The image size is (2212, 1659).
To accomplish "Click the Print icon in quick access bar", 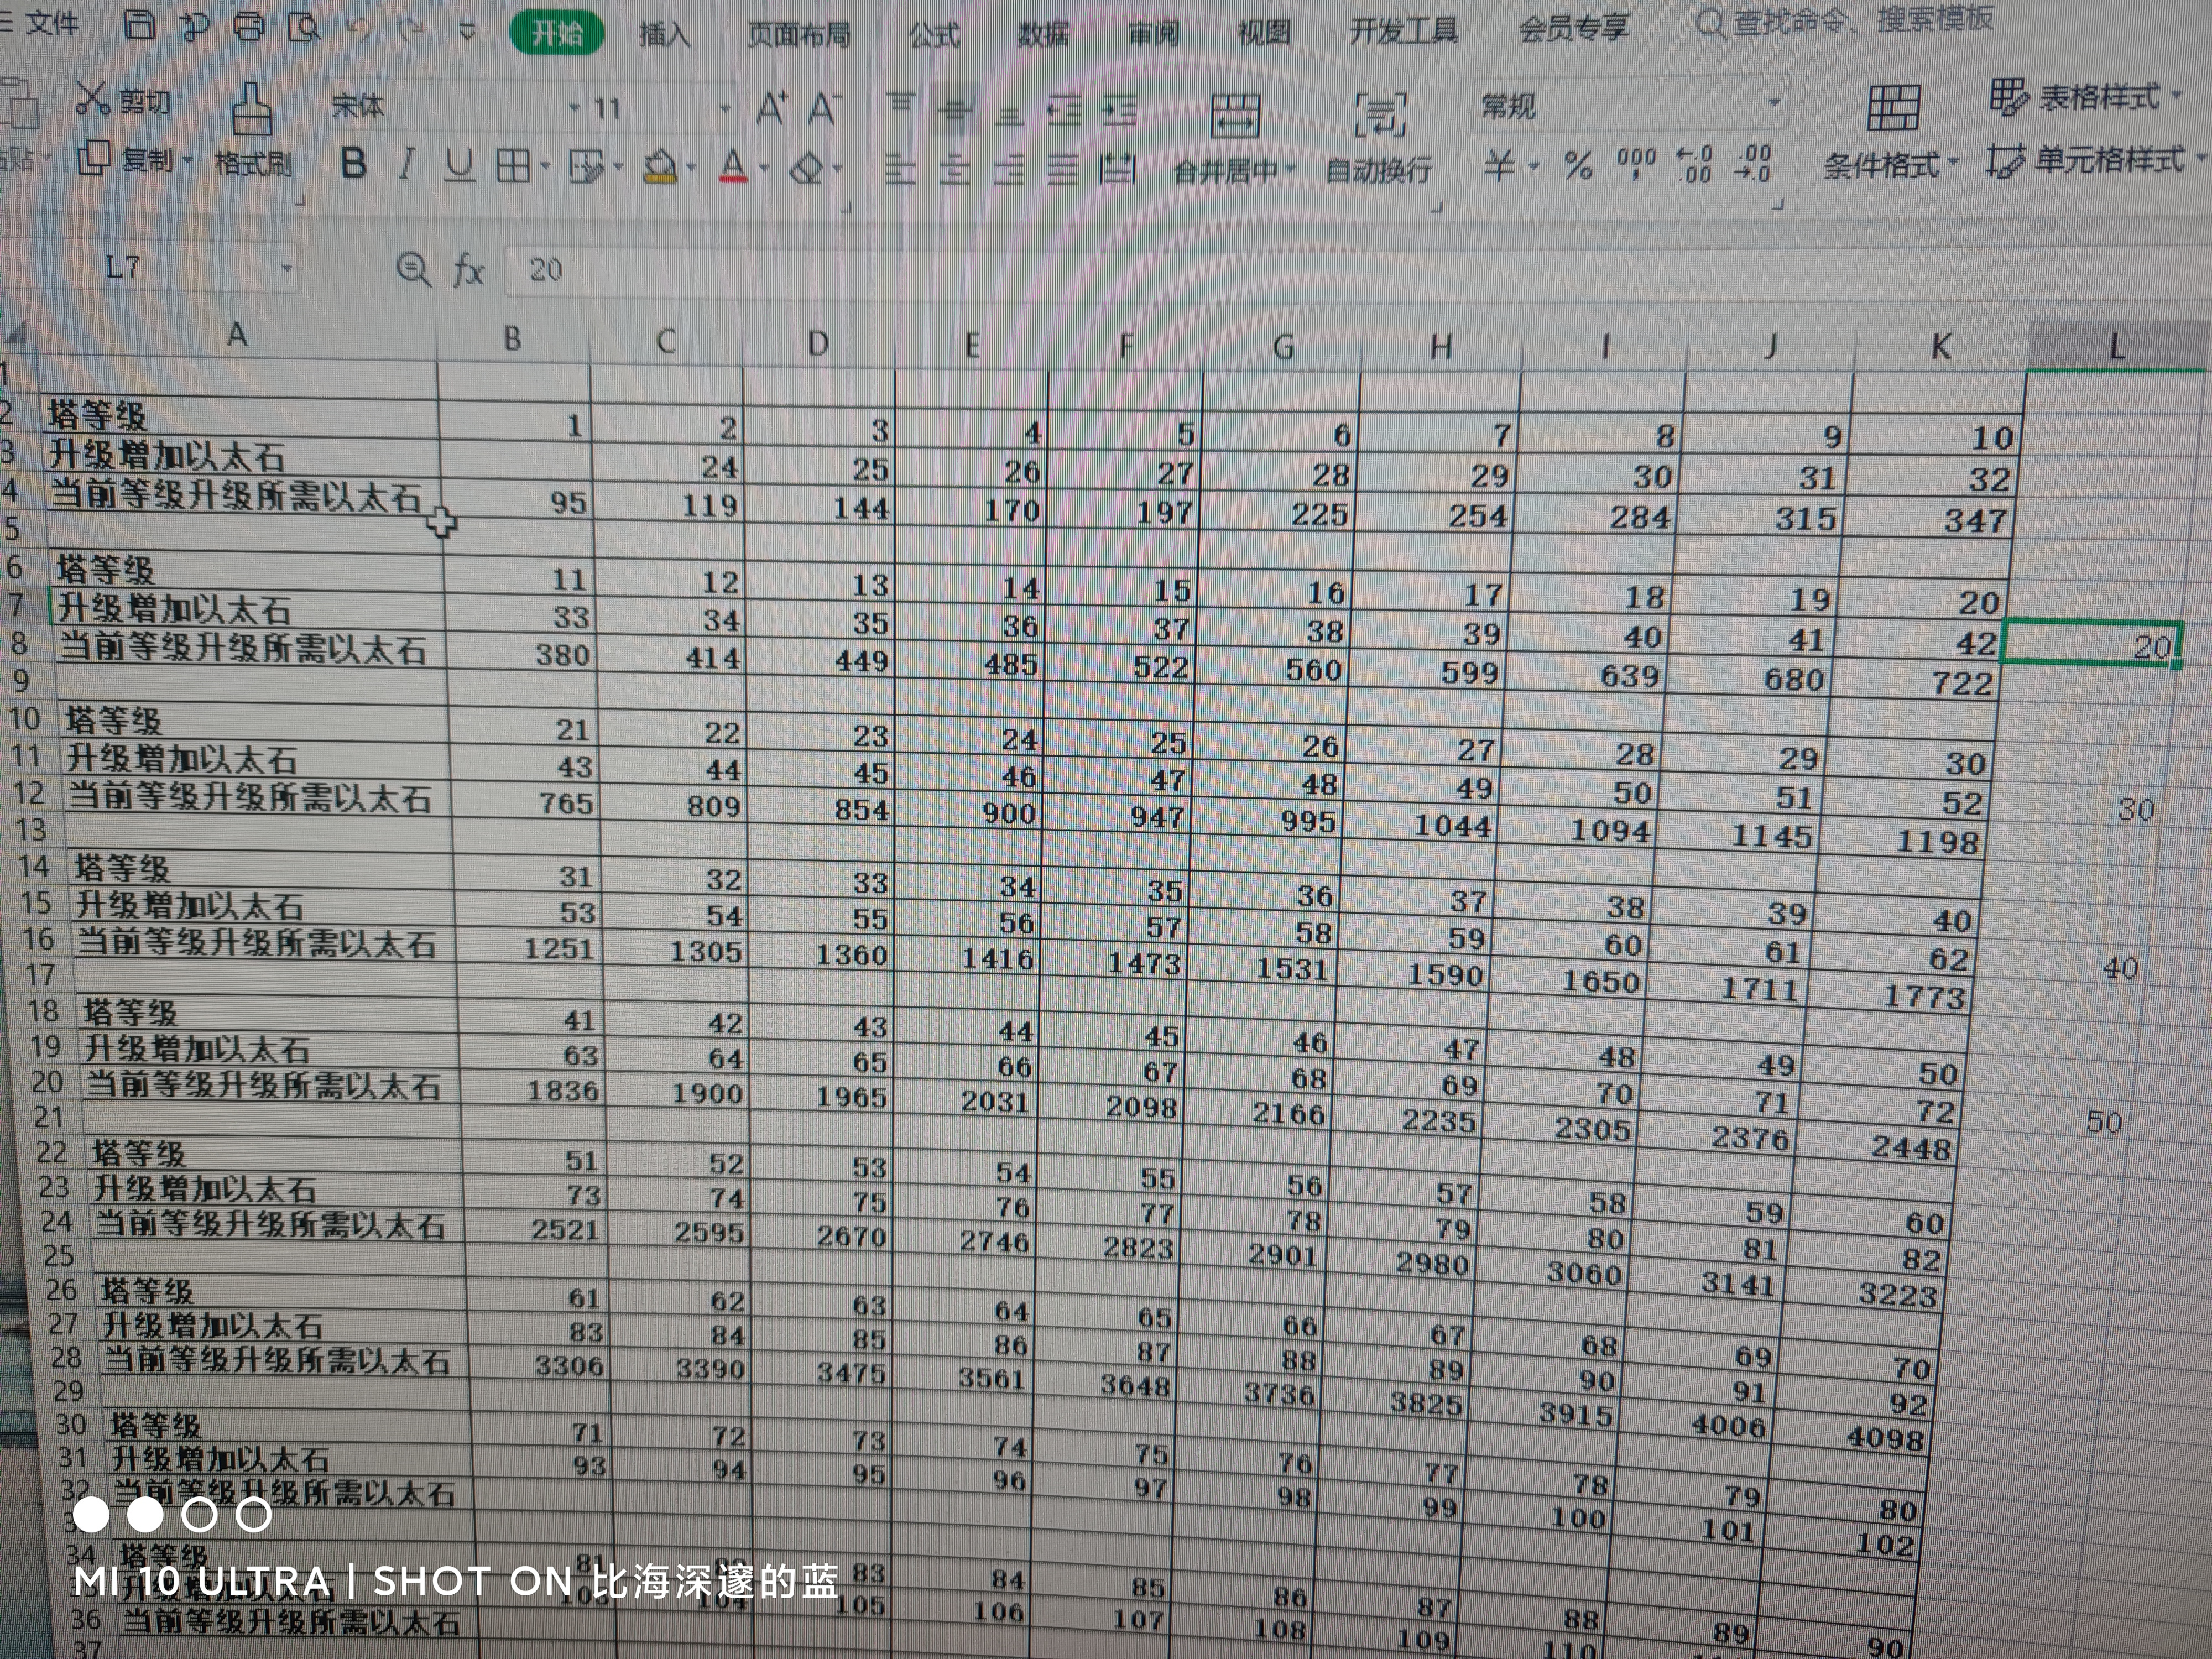I will (x=249, y=26).
